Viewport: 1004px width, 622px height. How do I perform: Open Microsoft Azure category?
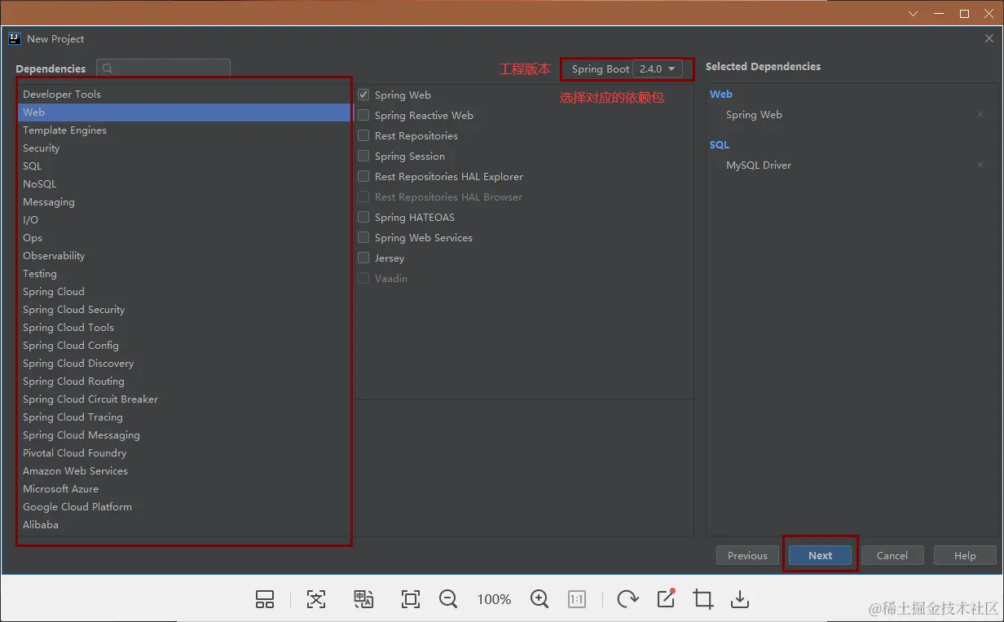[x=184, y=489]
